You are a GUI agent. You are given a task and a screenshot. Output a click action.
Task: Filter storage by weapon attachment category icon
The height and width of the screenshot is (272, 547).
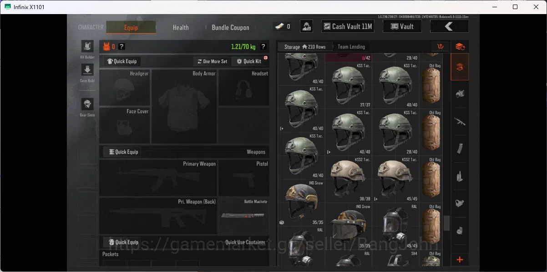coord(460,203)
